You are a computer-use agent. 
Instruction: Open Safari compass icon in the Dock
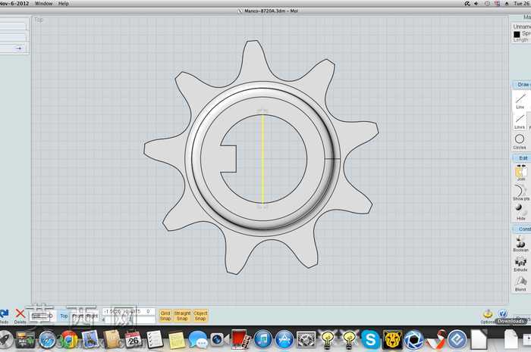(47, 340)
